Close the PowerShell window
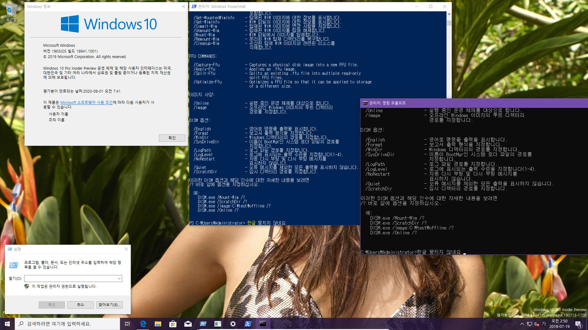Image resolution: width=588 pixels, height=330 pixels. pos(445,6)
